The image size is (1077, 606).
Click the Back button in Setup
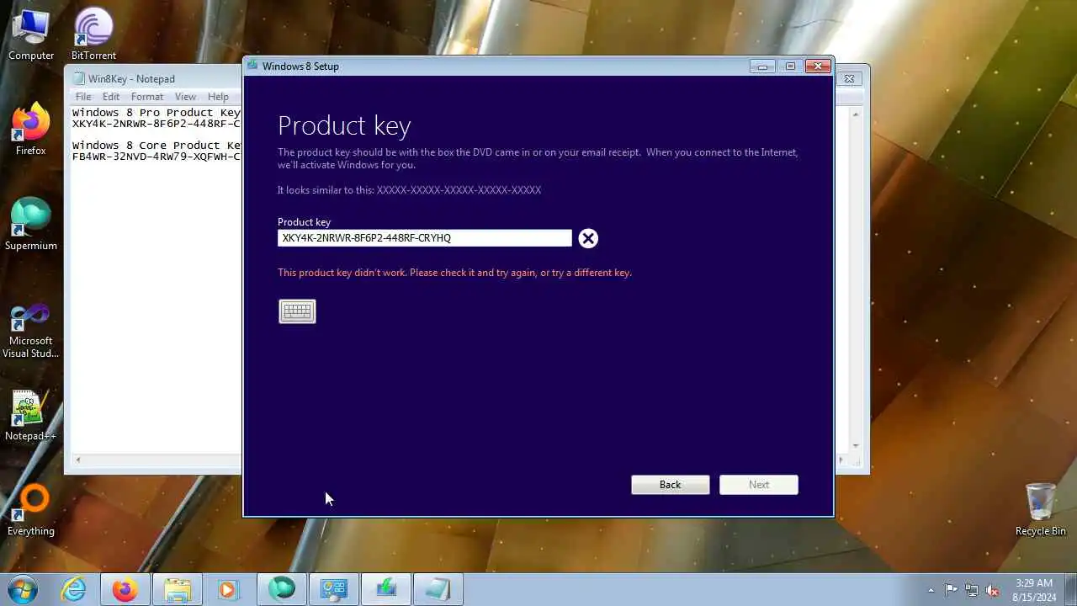[x=671, y=485]
